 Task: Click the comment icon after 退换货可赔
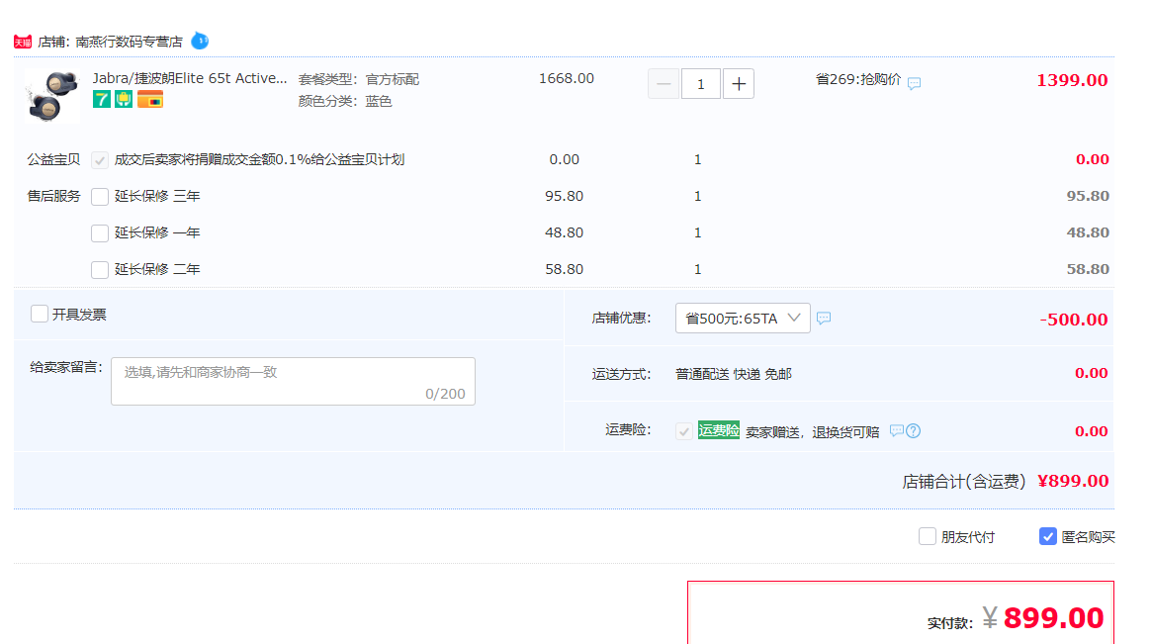pos(896,430)
